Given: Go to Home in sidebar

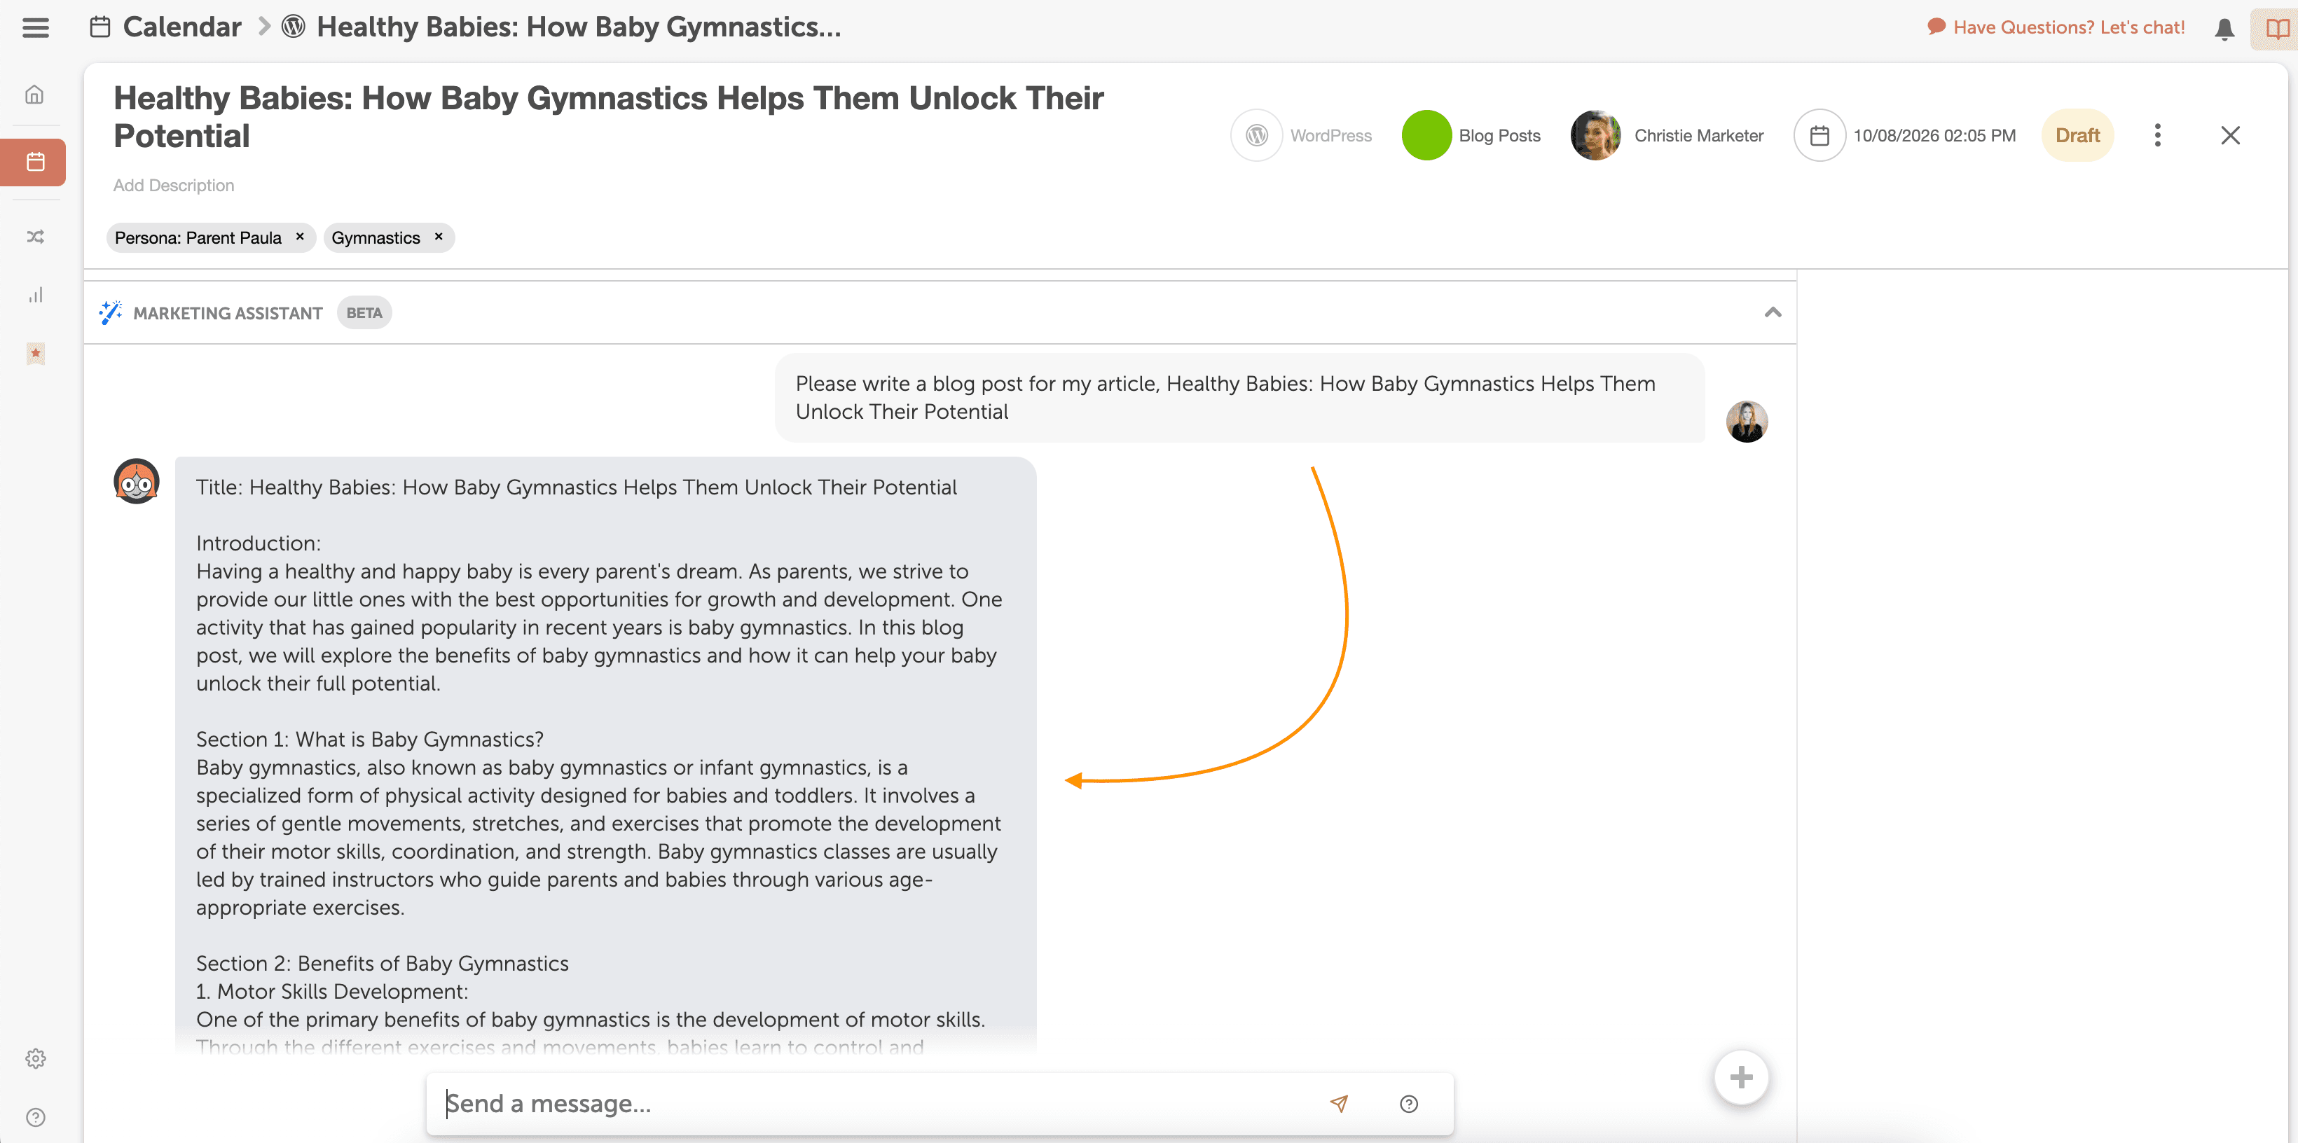Looking at the screenshot, I should (35, 95).
